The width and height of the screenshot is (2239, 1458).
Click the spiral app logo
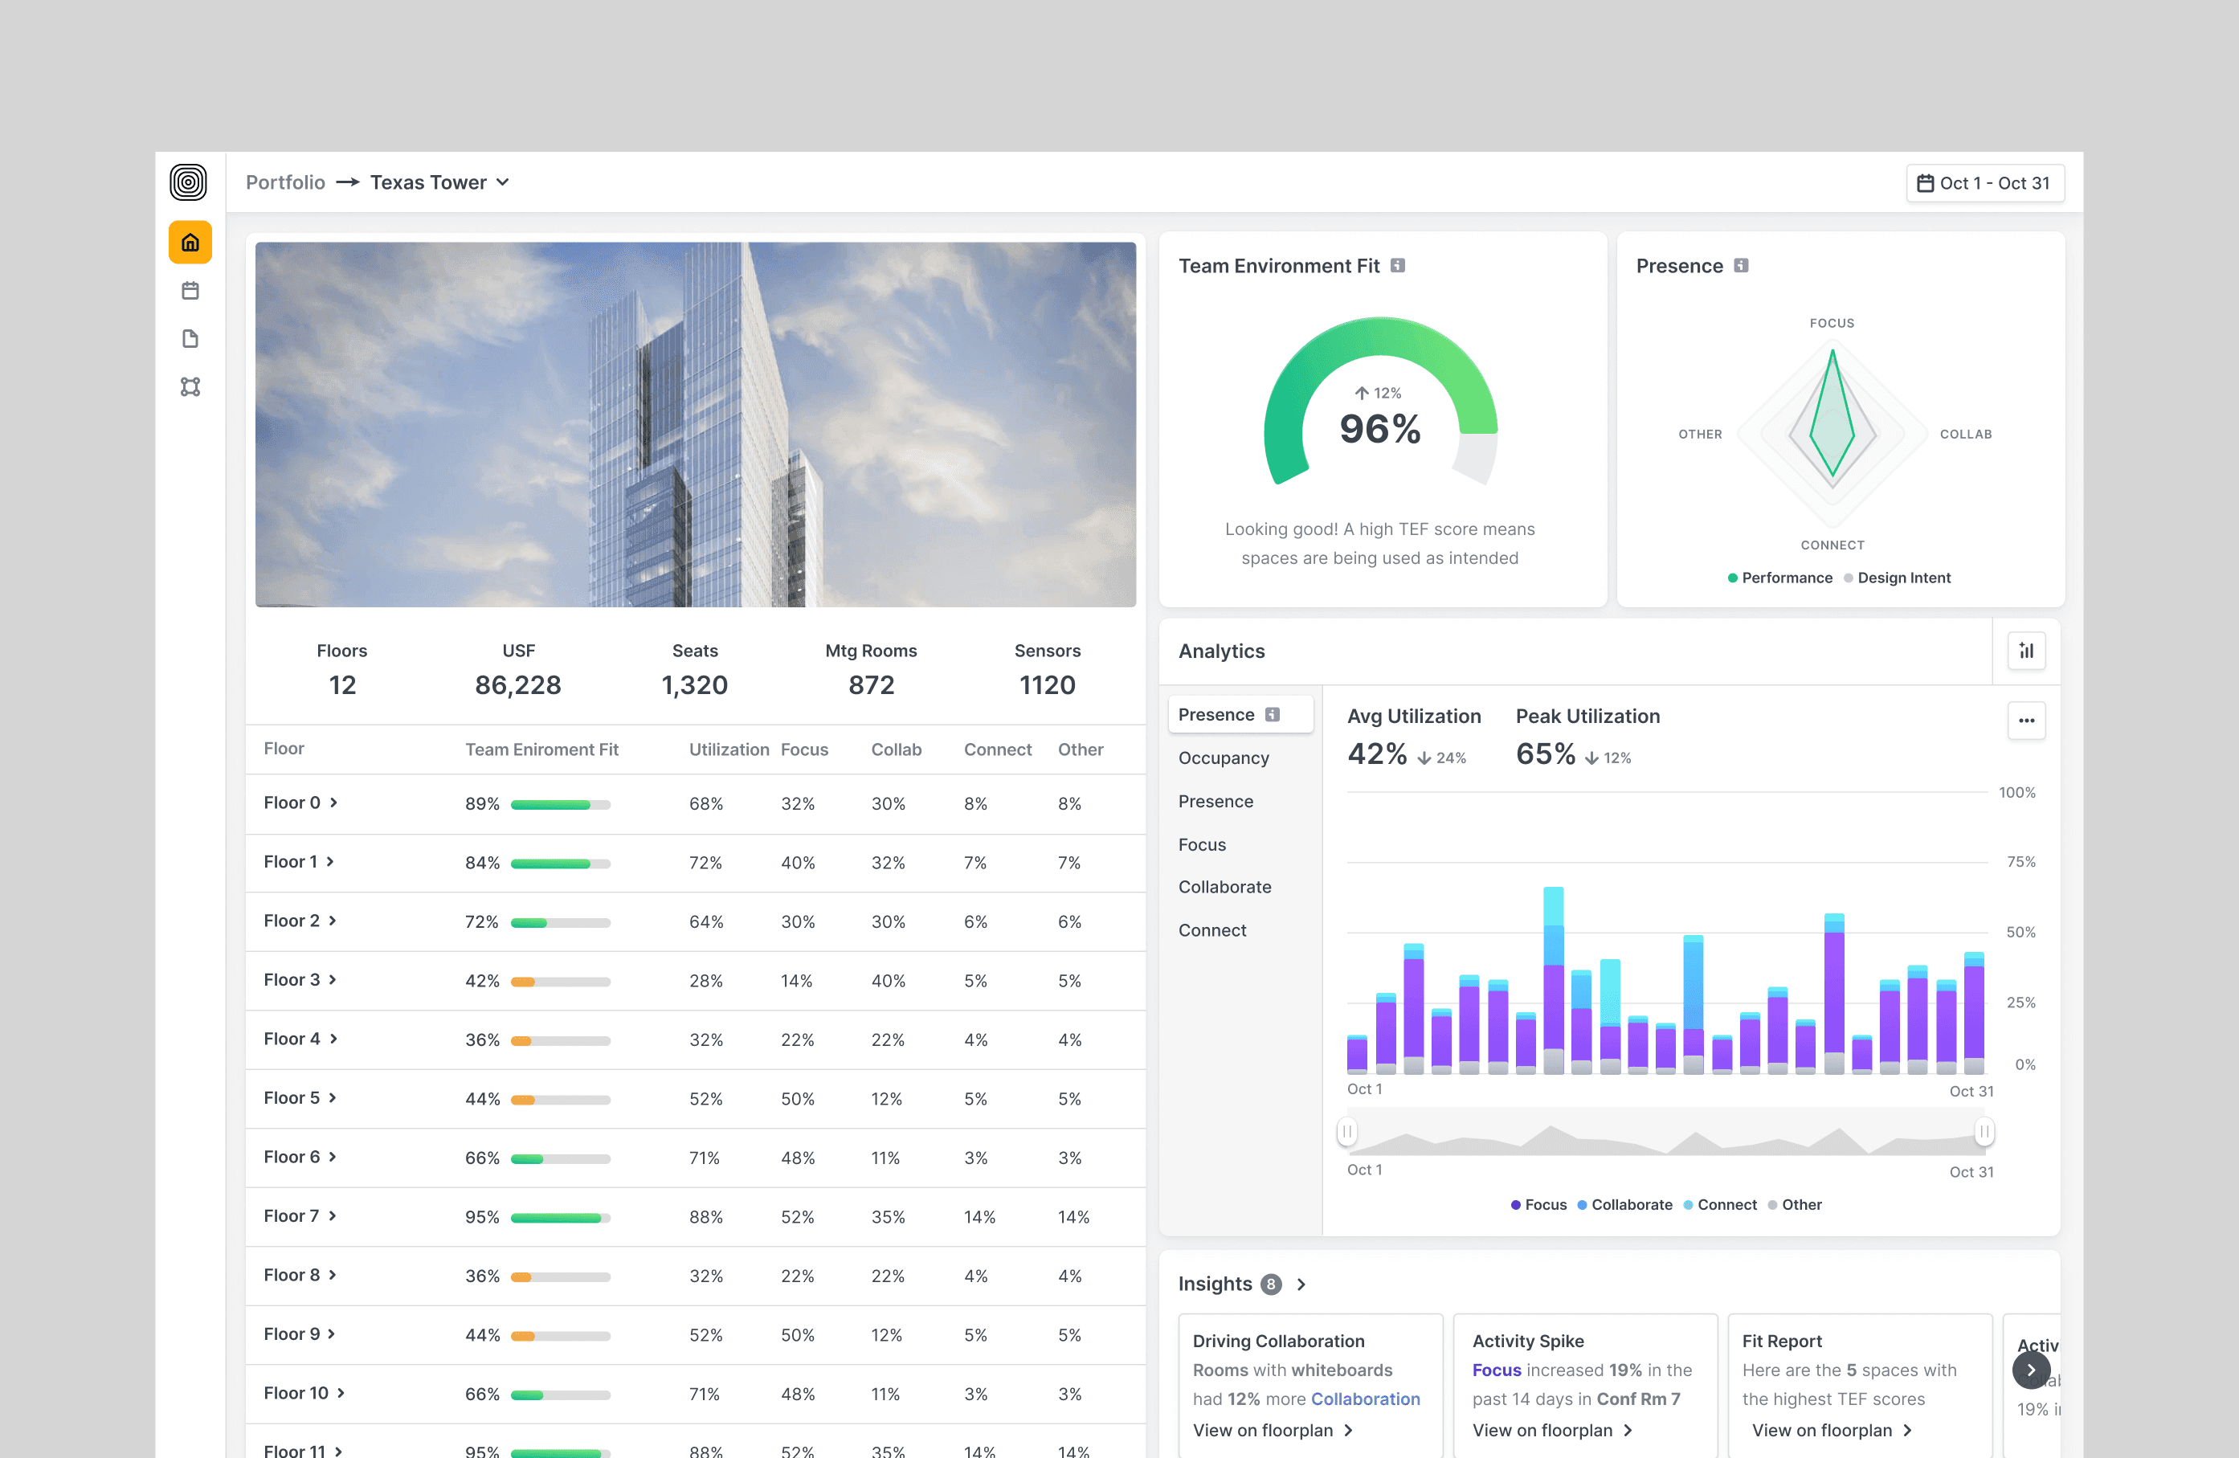[x=188, y=182]
